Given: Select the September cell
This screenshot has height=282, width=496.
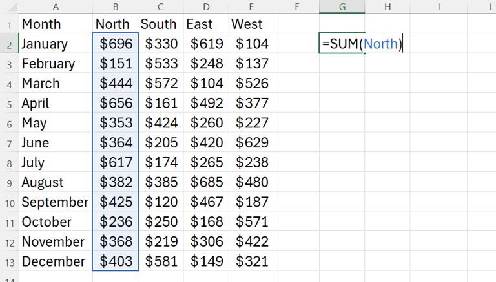Looking at the screenshot, I should [56, 202].
